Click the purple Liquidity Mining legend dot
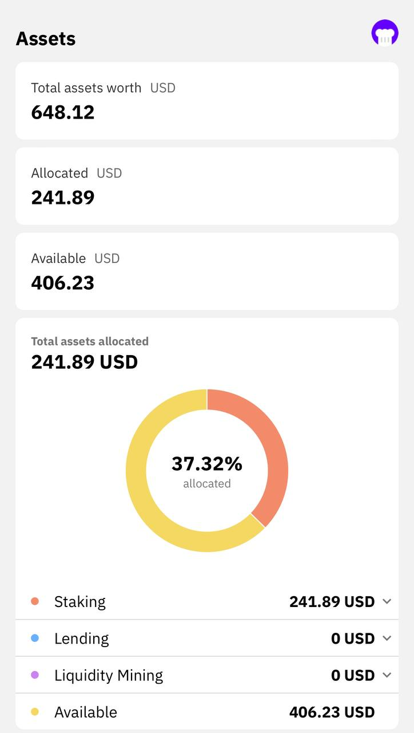The height and width of the screenshot is (733, 414). [x=35, y=675]
